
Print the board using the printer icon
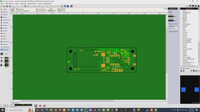pos(10,6)
